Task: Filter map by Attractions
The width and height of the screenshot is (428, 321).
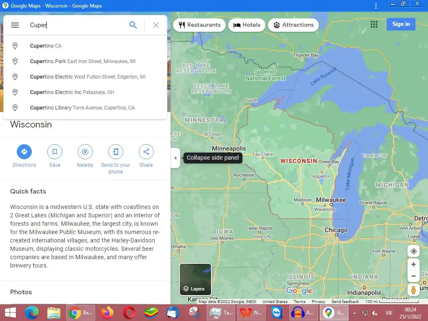Action: [x=293, y=25]
